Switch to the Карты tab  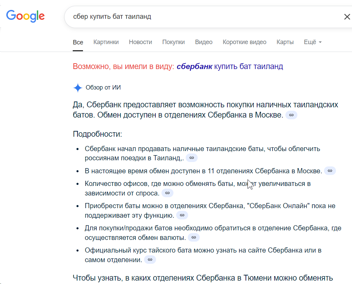click(285, 42)
